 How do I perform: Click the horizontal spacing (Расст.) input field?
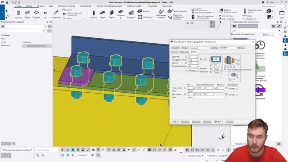[x=205, y=91]
